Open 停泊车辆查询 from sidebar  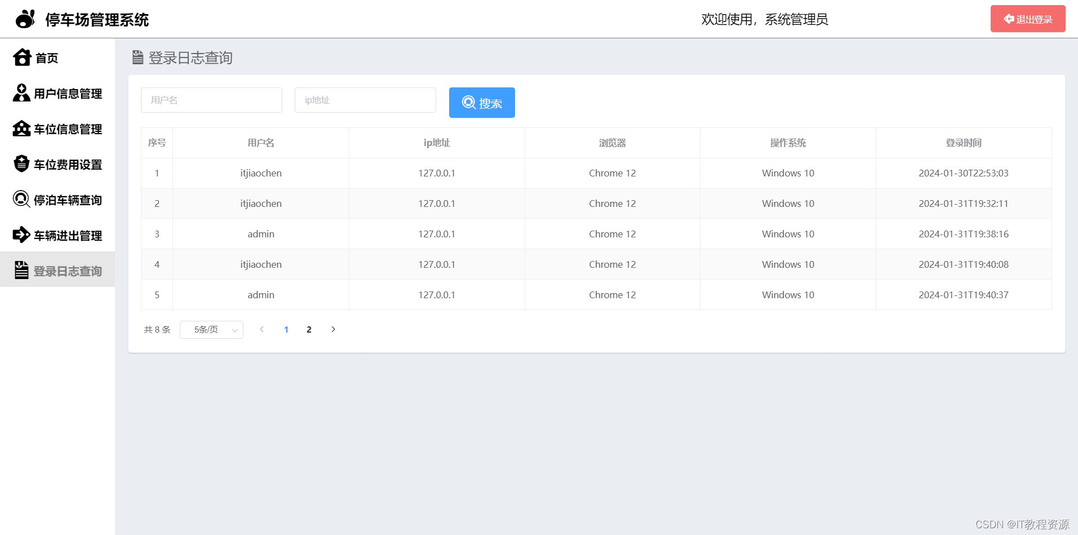tap(57, 200)
